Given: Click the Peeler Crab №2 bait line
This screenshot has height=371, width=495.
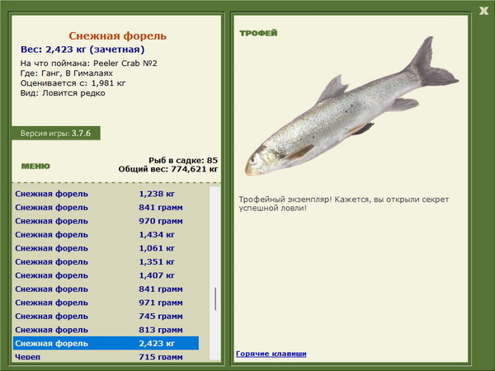Looking at the screenshot, I should click(89, 63).
